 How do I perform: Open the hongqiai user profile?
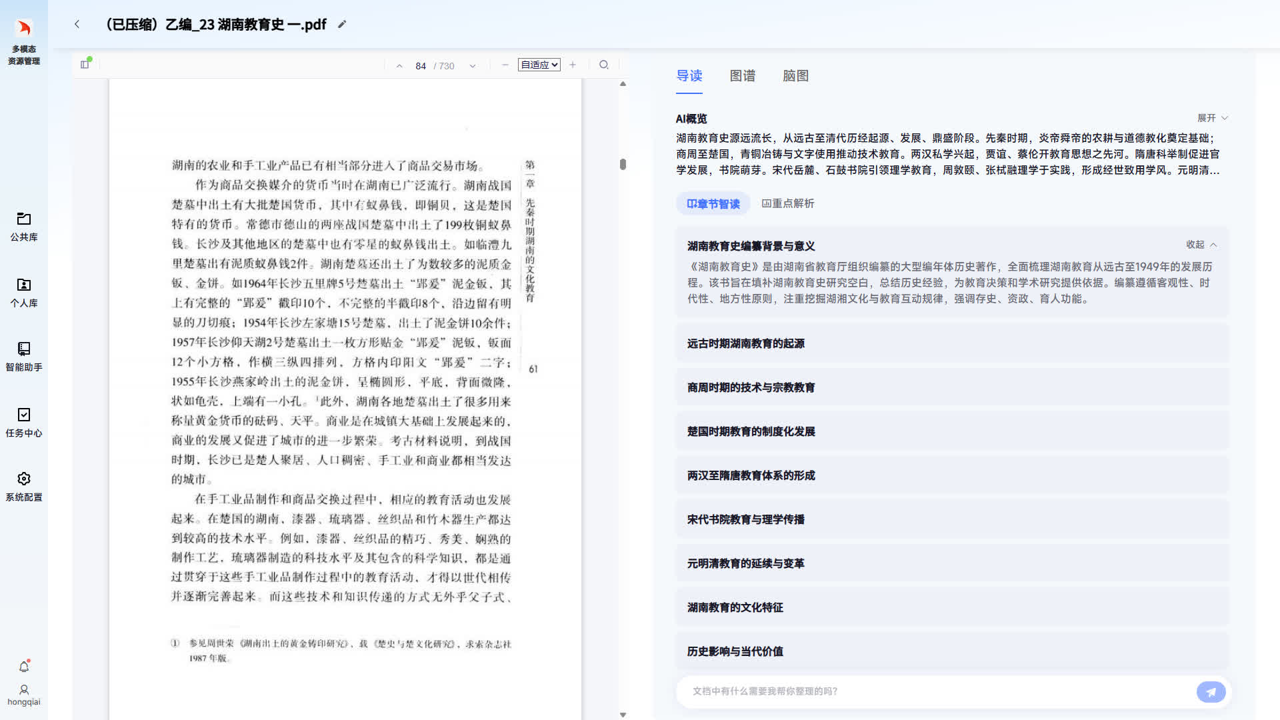24,695
